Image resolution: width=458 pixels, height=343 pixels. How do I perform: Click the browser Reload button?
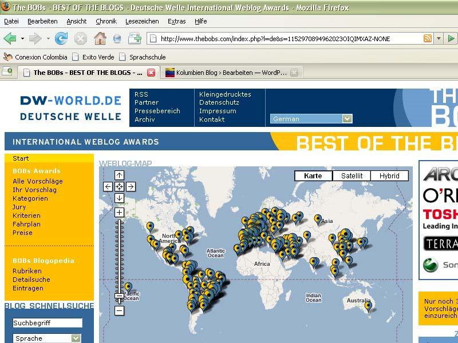point(61,39)
